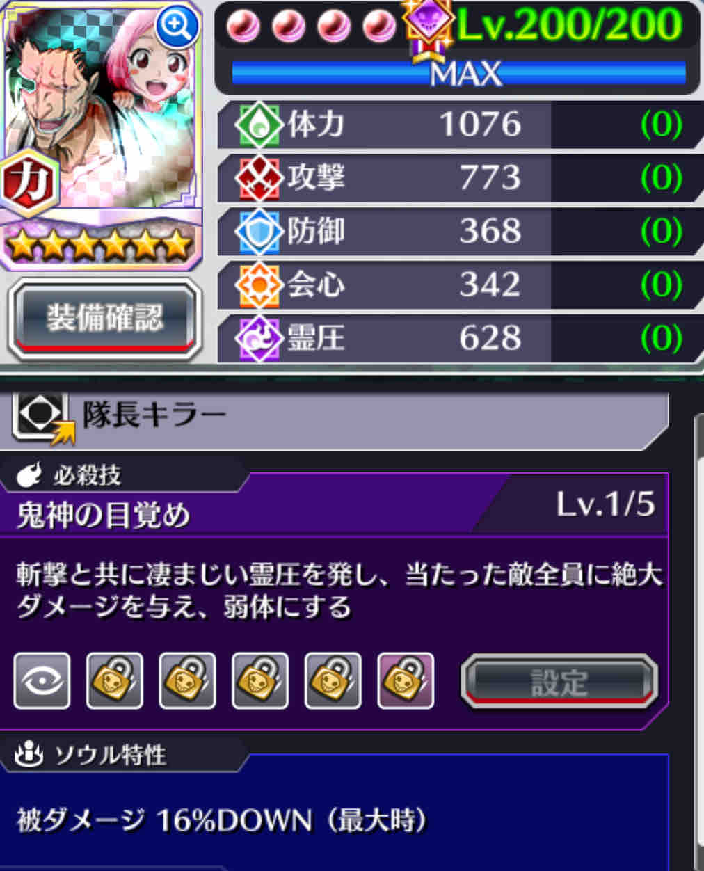Select the purple-background locked skill slot
The image size is (704, 871).
click(x=406, y=681)
